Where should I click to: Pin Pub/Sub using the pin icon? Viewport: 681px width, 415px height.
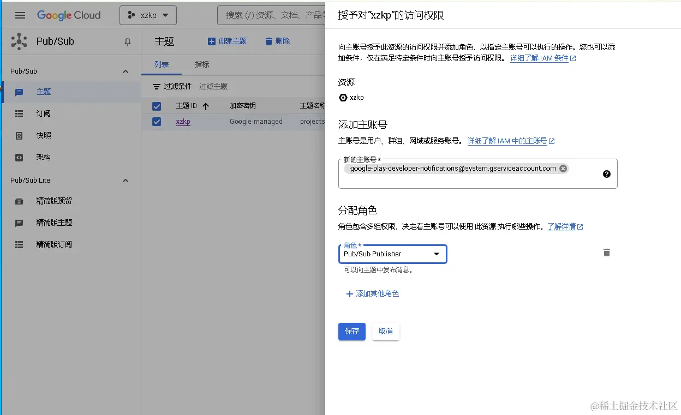[x=128, y=42]
